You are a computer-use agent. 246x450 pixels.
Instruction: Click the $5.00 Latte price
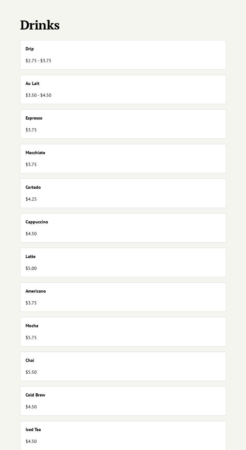[31, 268]
